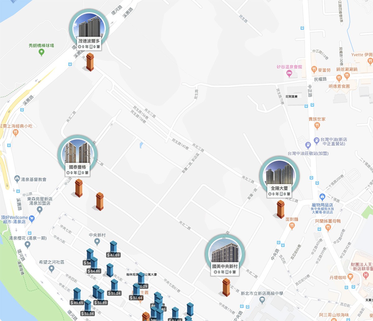
Task: Click the orange pillar beneath 國美中央新村
Action: click(226, 287)
